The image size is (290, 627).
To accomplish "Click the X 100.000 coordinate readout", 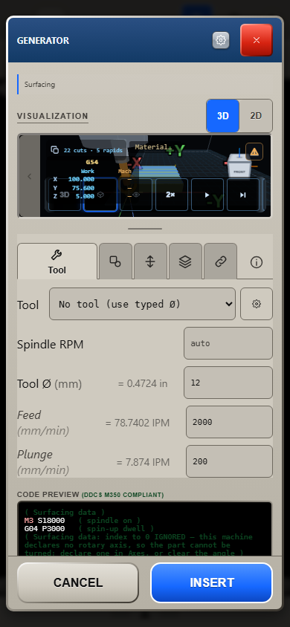I will [74, 179].
